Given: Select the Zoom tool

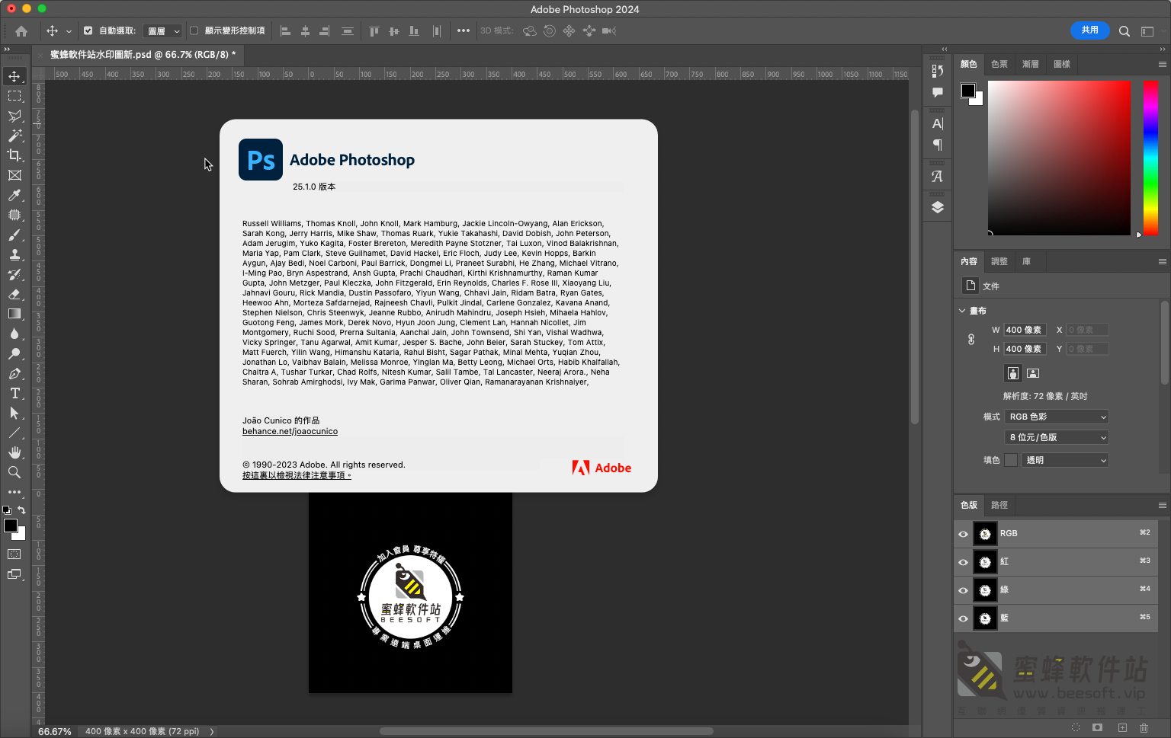Looking at the screenshot, I should (14, 472).
